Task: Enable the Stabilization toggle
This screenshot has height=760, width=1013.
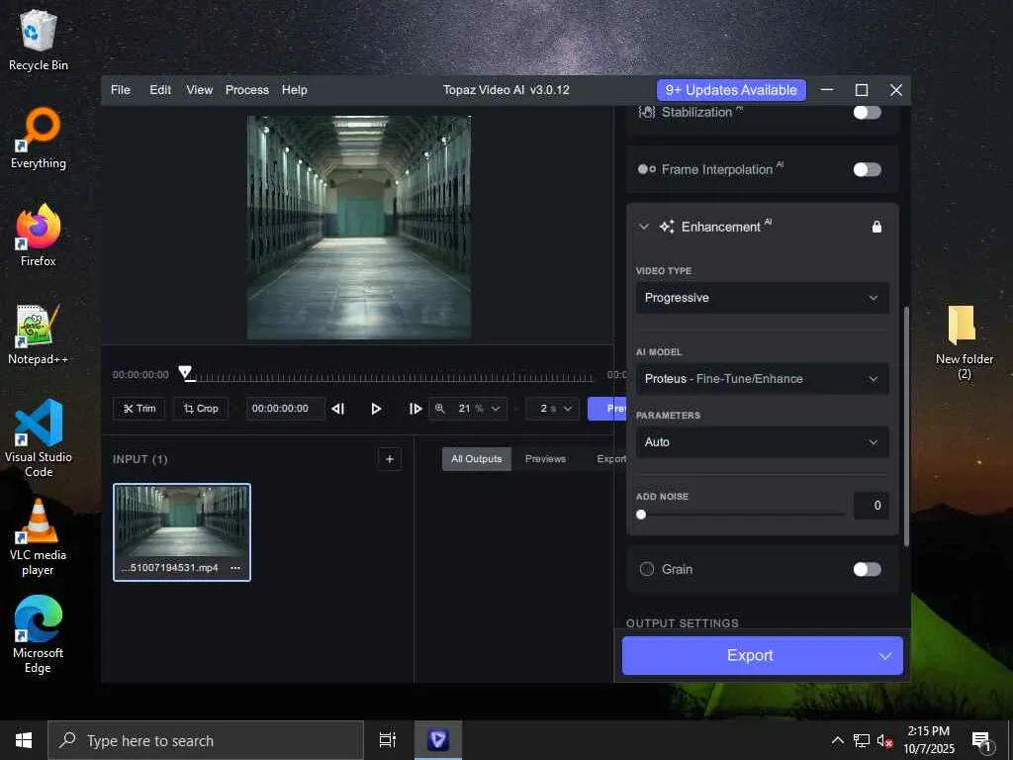Action: [867, 112]
